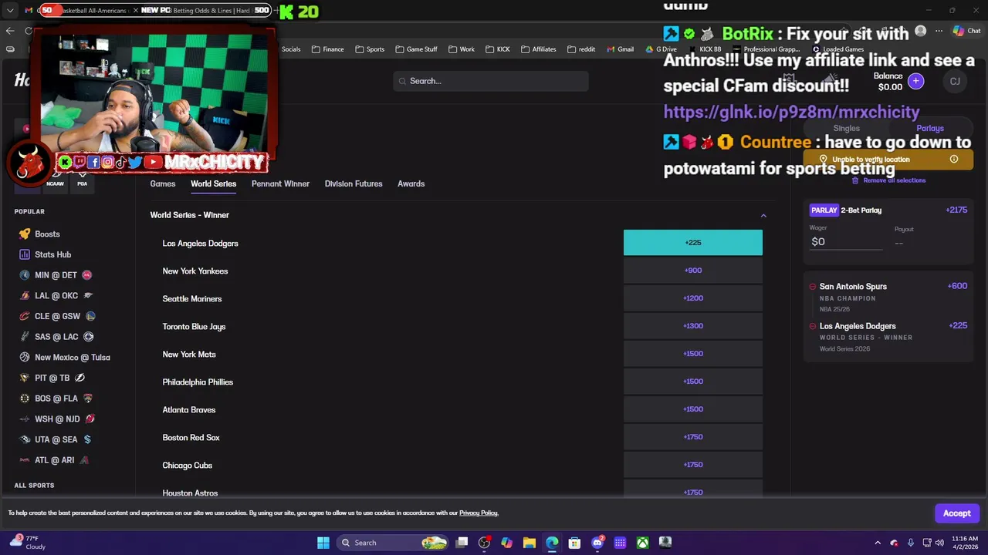The width and height of the screenshot is (988, 555).
Task: Click the location info icon
Action: tap(954, 160)
